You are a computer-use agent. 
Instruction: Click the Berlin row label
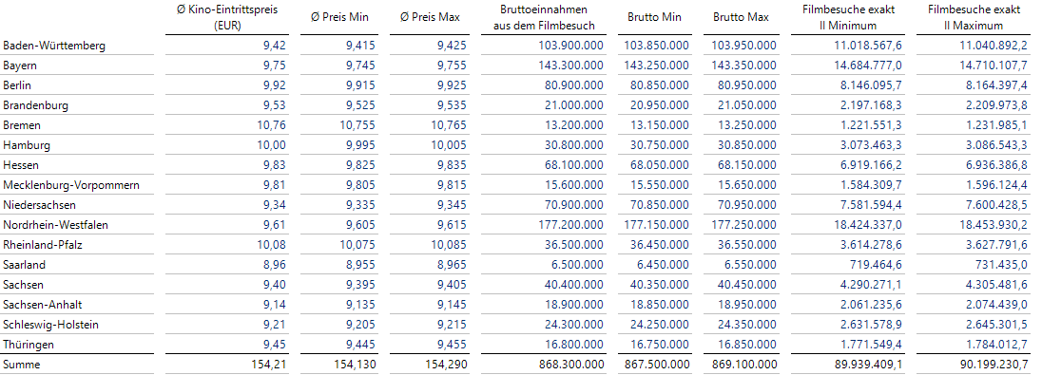click(17, 85)
